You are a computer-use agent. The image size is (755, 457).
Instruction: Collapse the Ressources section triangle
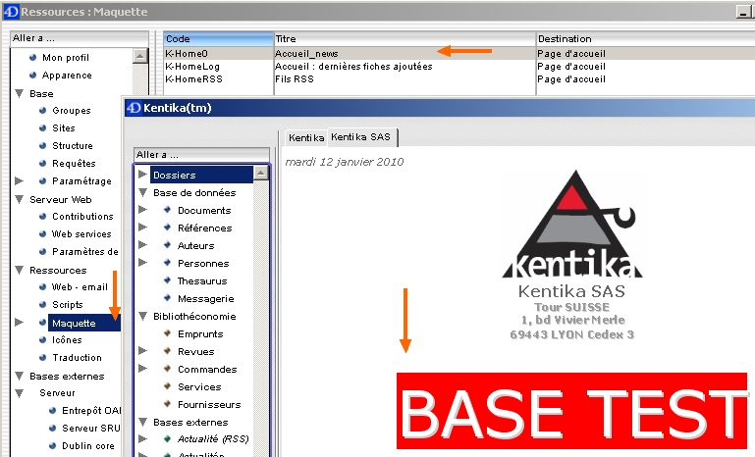coord(20,270)
